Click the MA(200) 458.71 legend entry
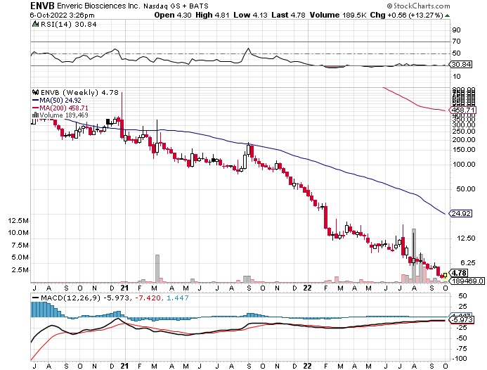This screenshot has height=370, width=487. click(x=60, y=108)
